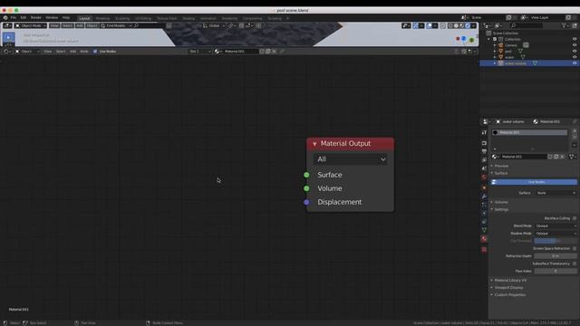Switch to the Sculpting workspace tab
The image size is (580, 326).
[x=122, y=18]
